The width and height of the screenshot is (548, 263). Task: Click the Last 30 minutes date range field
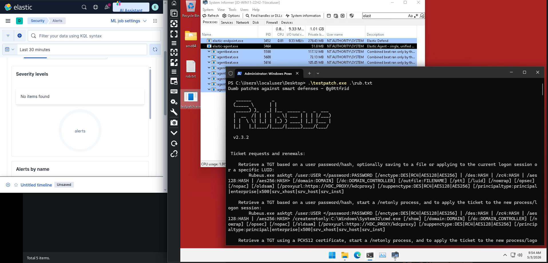(x=82, y=49)
